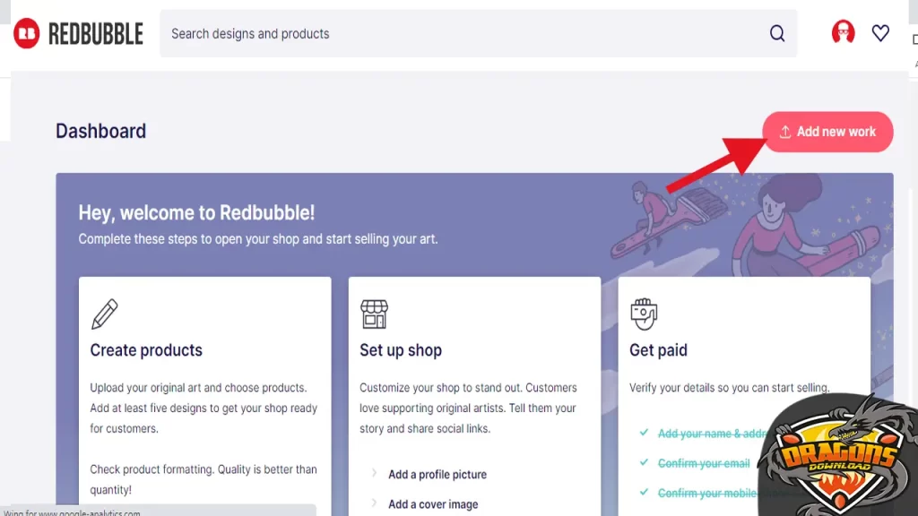Open favorites via the heart icon

point(880,33)
